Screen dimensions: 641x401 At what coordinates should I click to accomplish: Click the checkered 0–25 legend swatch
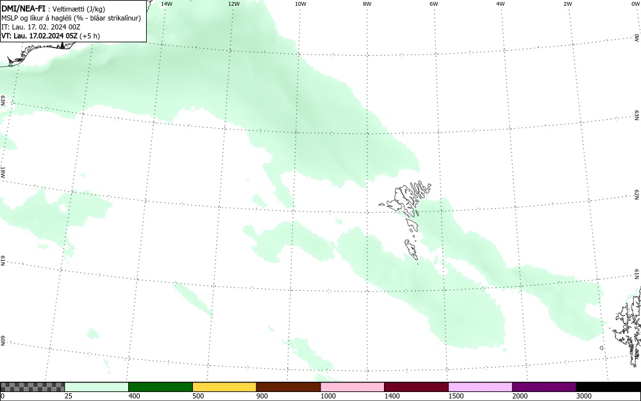point(32,387)
